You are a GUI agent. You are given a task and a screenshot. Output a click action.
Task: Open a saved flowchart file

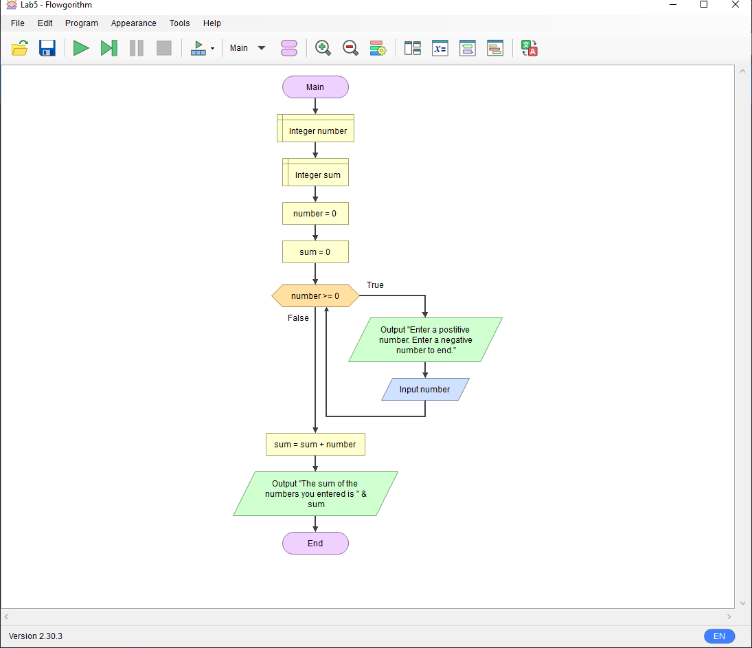tap(19, 48)
